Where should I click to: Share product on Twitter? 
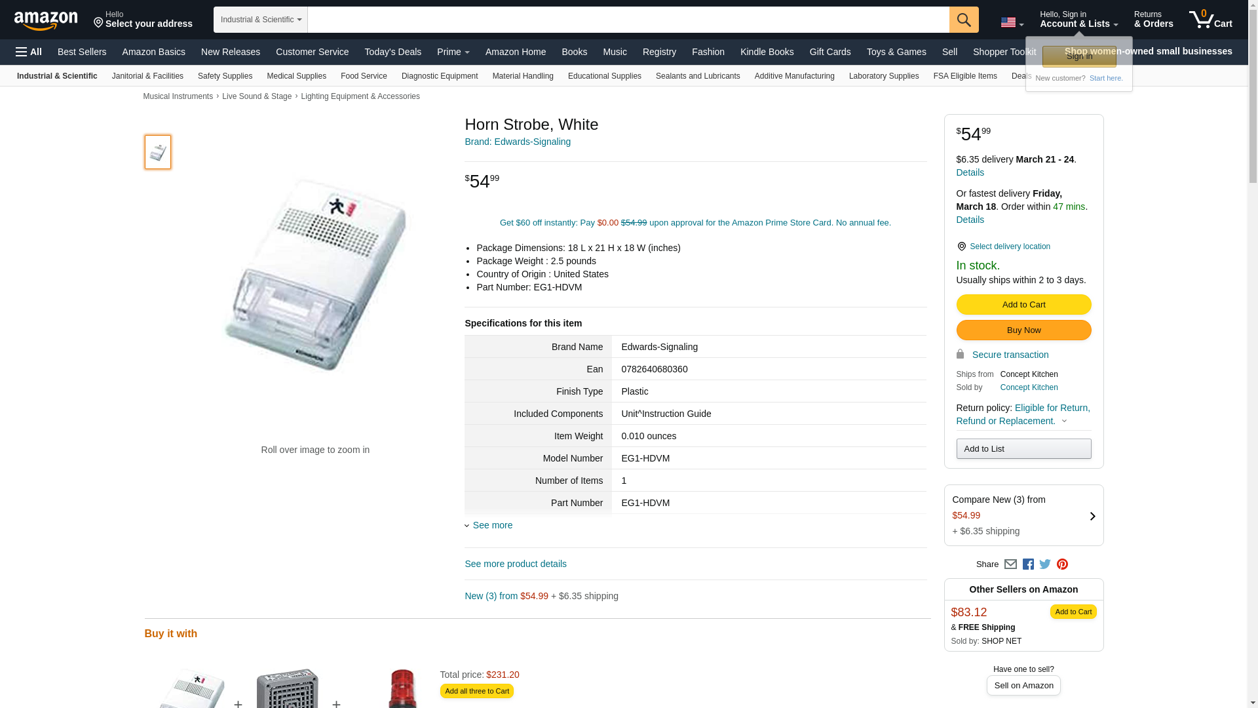[1045, 564]
